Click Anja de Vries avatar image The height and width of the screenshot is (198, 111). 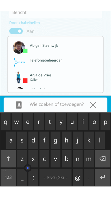[18, 77]
